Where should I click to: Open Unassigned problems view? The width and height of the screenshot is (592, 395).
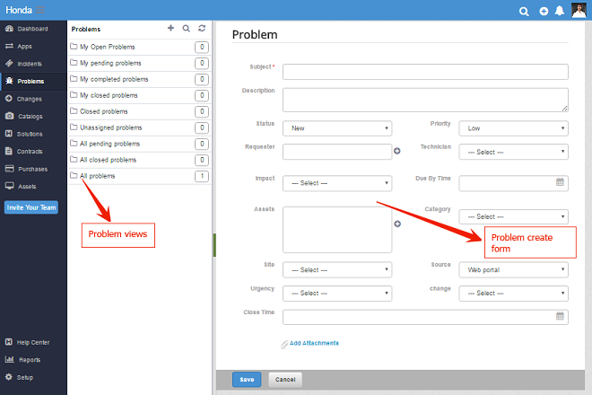click(x=139, y=127)
